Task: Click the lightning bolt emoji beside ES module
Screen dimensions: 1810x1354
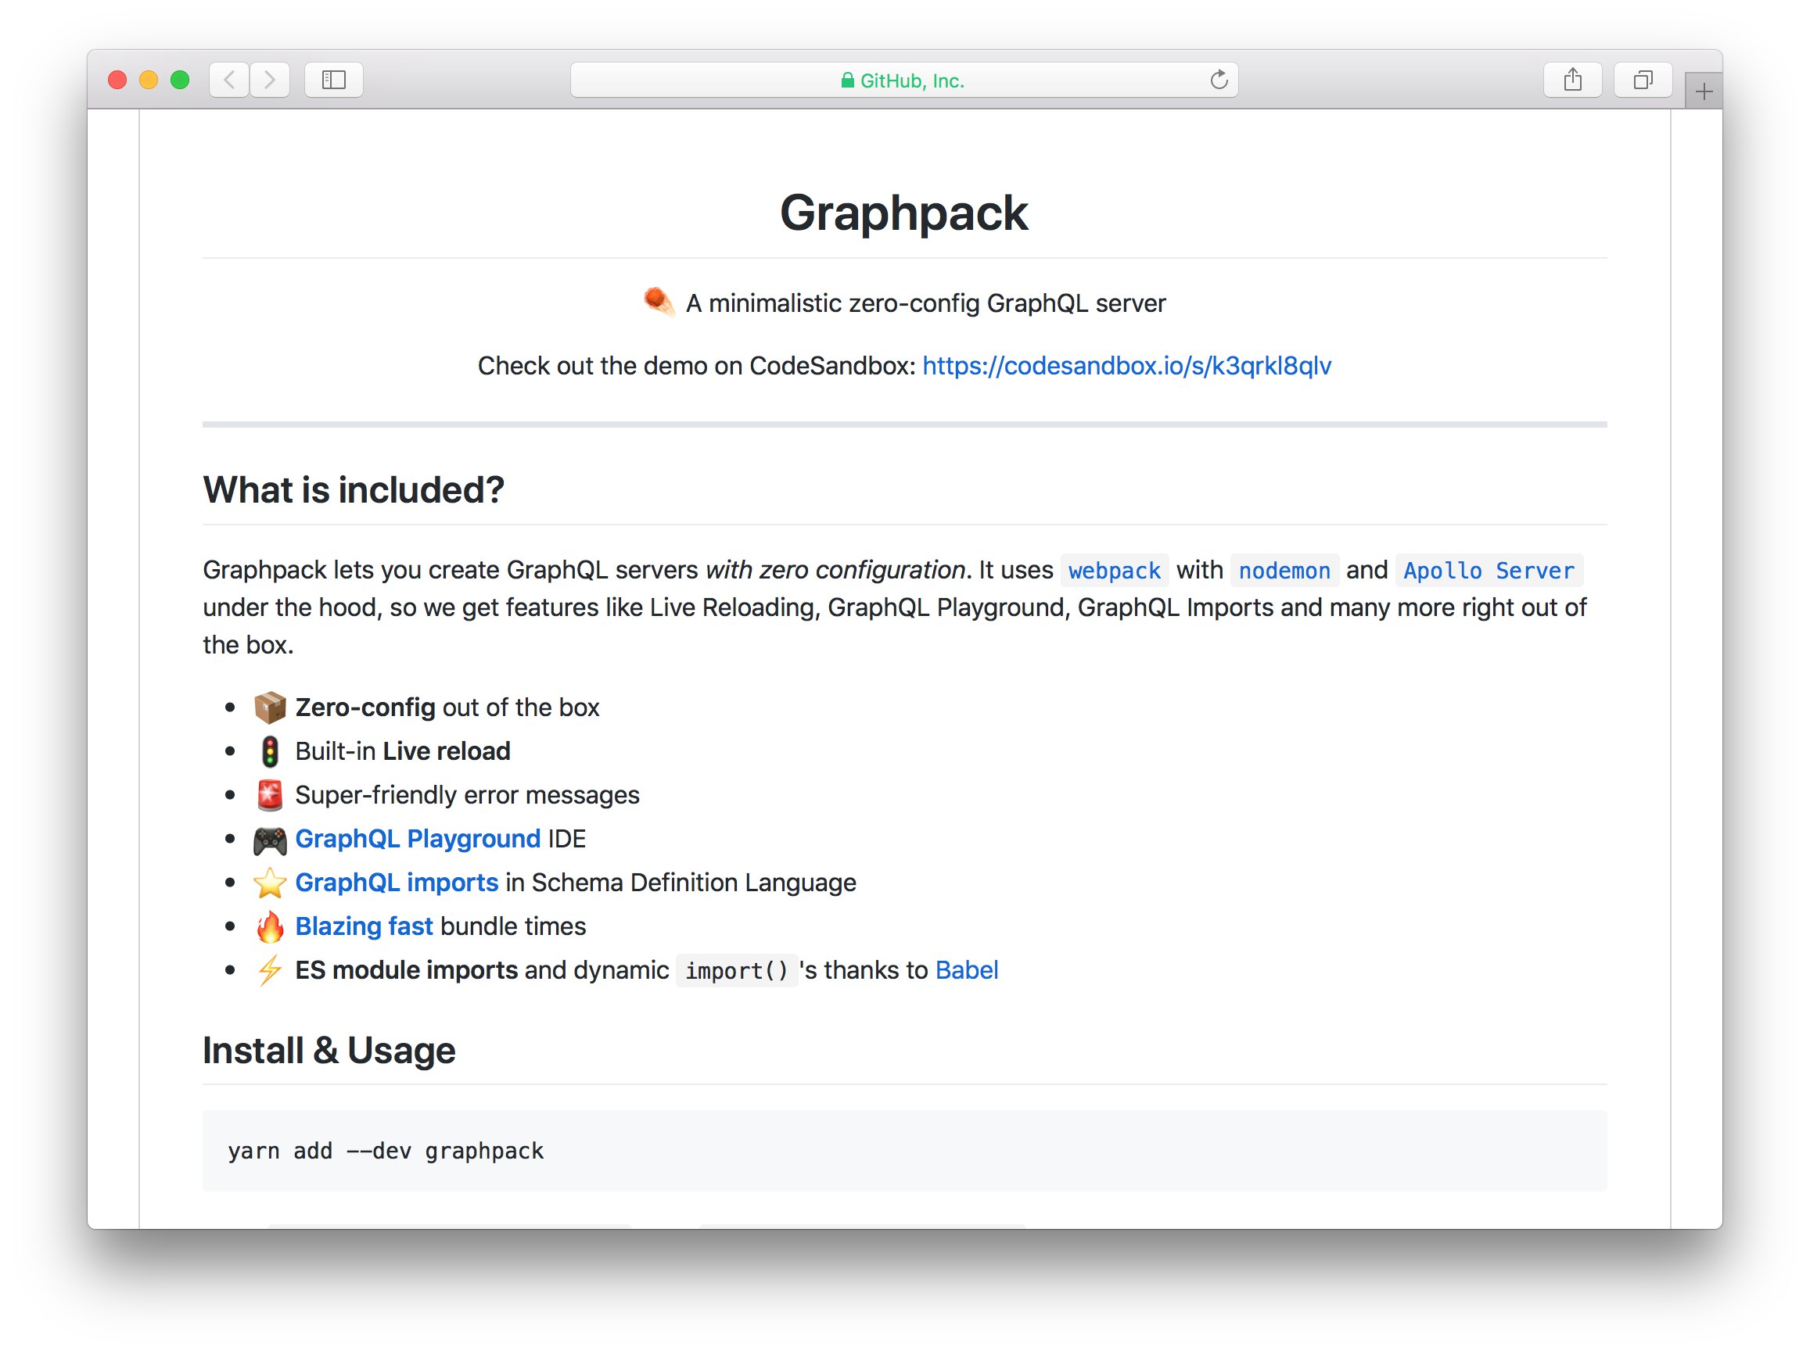Action: coord(270,970)
